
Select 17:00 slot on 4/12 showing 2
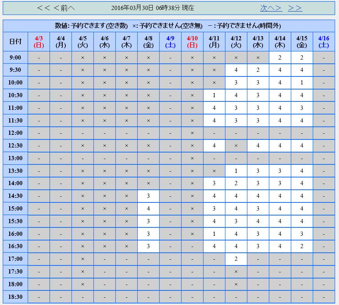pos(236,259)
